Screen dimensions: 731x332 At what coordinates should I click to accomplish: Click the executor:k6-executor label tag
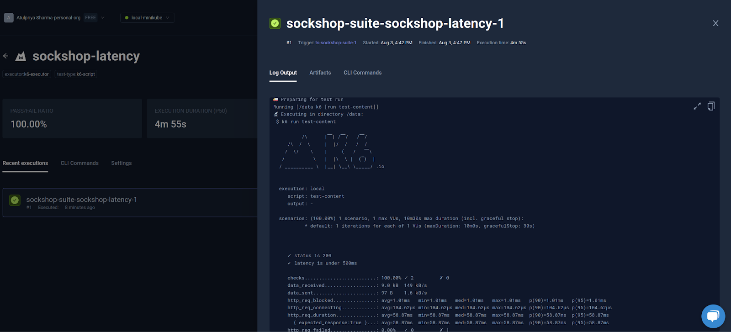[x=27, y=74]
